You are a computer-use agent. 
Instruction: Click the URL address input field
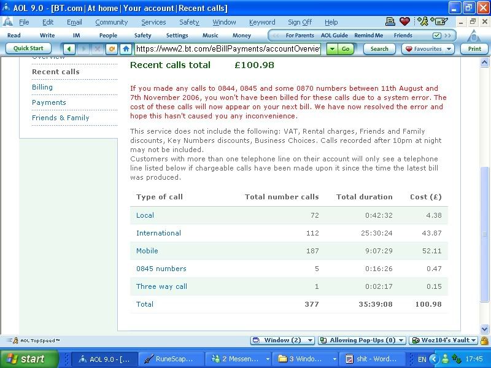point(228,49)
